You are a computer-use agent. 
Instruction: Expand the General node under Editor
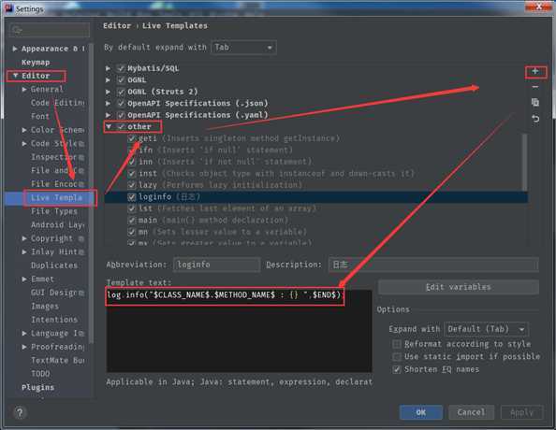coord(24,90)
